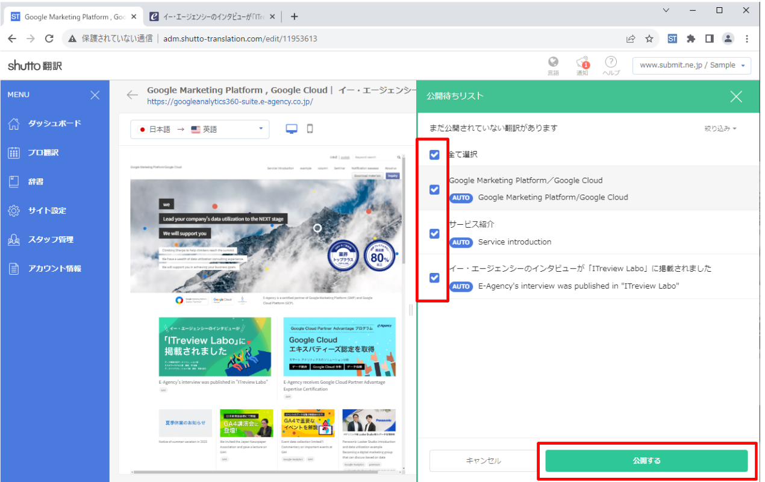
Task: Toggle the browser side panel icon
Action: 710,39
